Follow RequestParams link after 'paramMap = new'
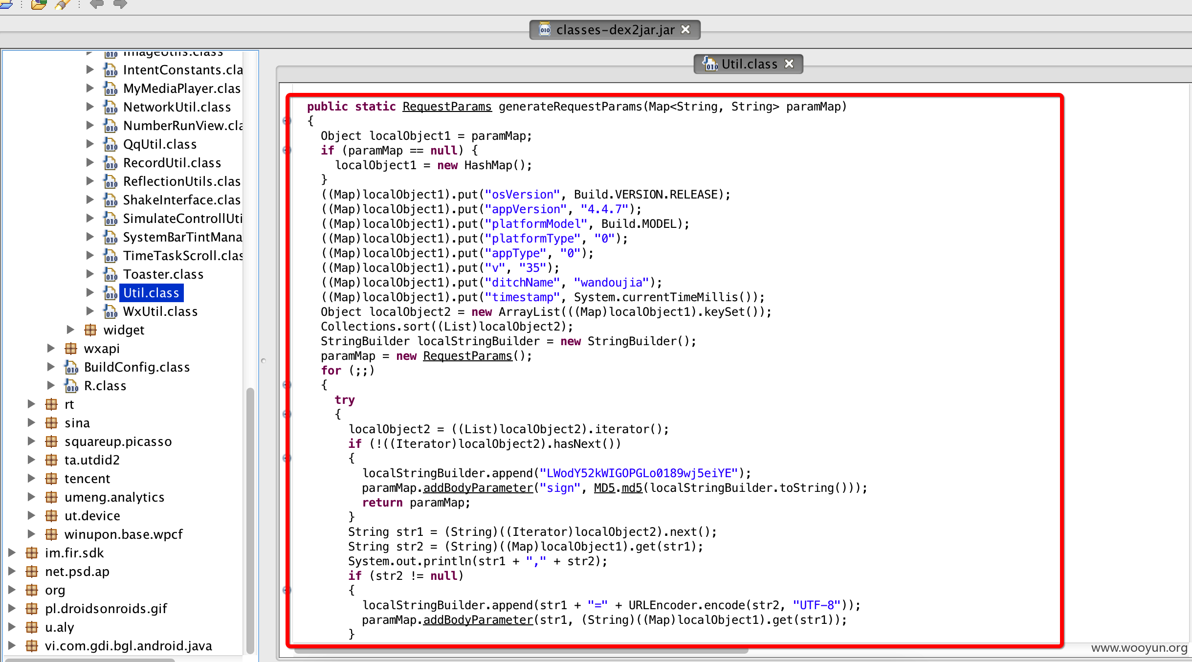This screenshot has width=1192, height=662. tap(467, 356)
